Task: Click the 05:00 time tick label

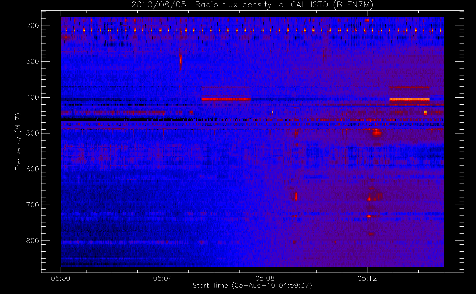Action: (x=61, y=278)
